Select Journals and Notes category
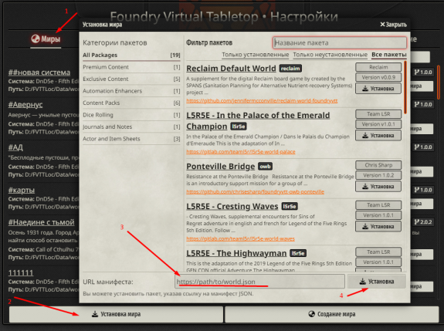 coord(131,127)
